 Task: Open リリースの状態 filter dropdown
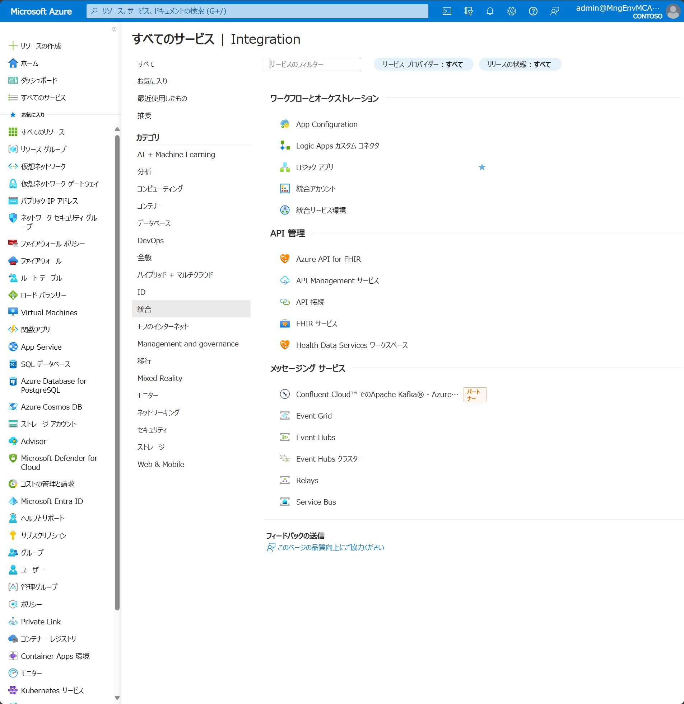[x=520, y=64]
